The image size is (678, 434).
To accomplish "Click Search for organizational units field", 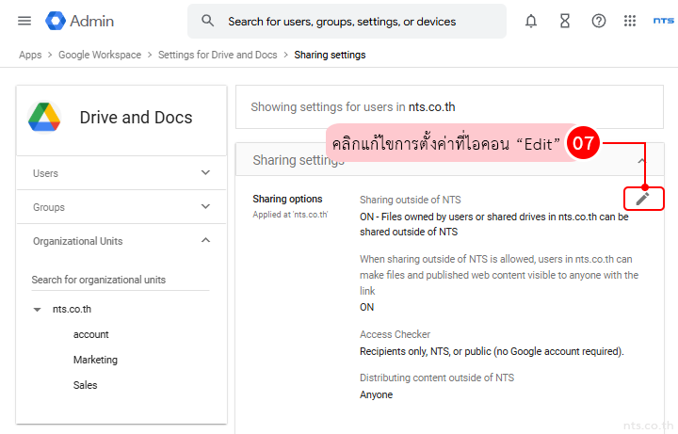I will (121, 280).
